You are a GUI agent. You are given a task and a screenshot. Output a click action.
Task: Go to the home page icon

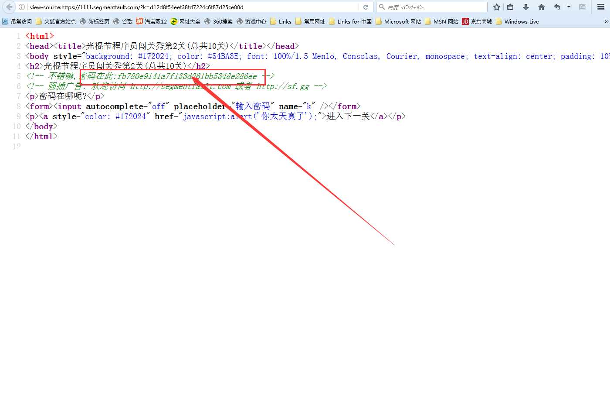click(x=542, y=7)
